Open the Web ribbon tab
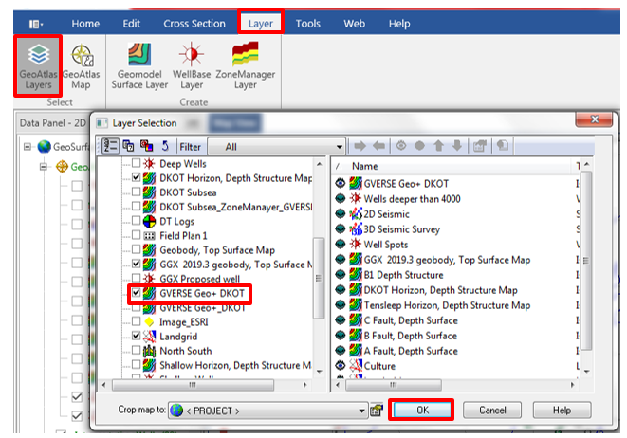The height and width of the screenshot is (438, 627). (x=354, y=24)
